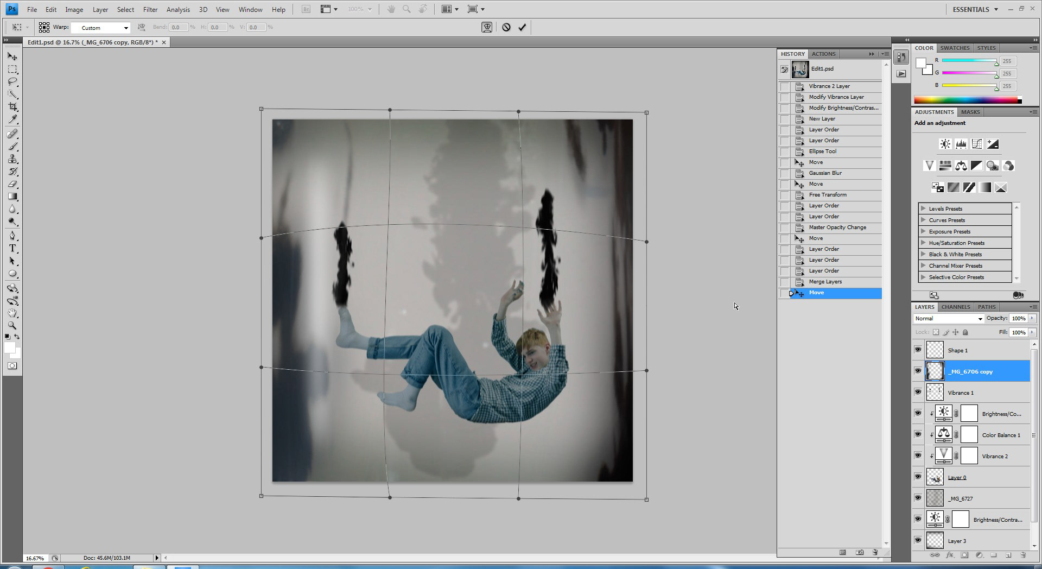Open the Filter menu
Image resolution: width=1042 pixels, height=569 pixels.
pyautogui.click(x=150, y=9)
